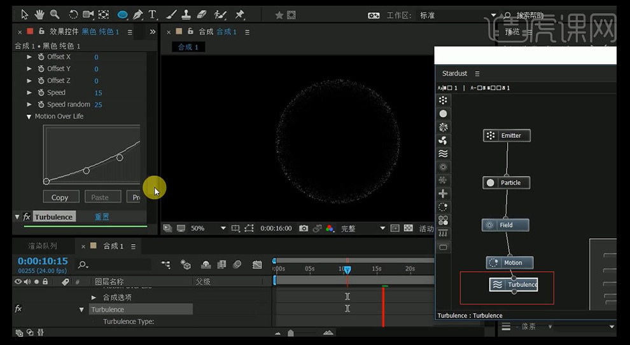630x345 pixels.
Task: Toggle the Offset X stopwatch
Action: (x=41, y=57)
